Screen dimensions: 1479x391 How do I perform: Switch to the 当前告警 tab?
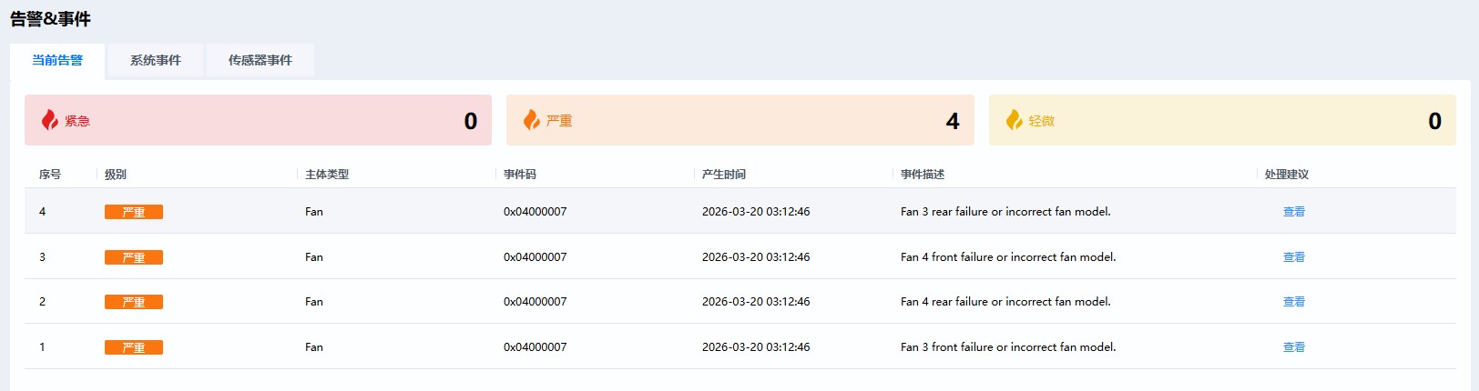[57, 61]
